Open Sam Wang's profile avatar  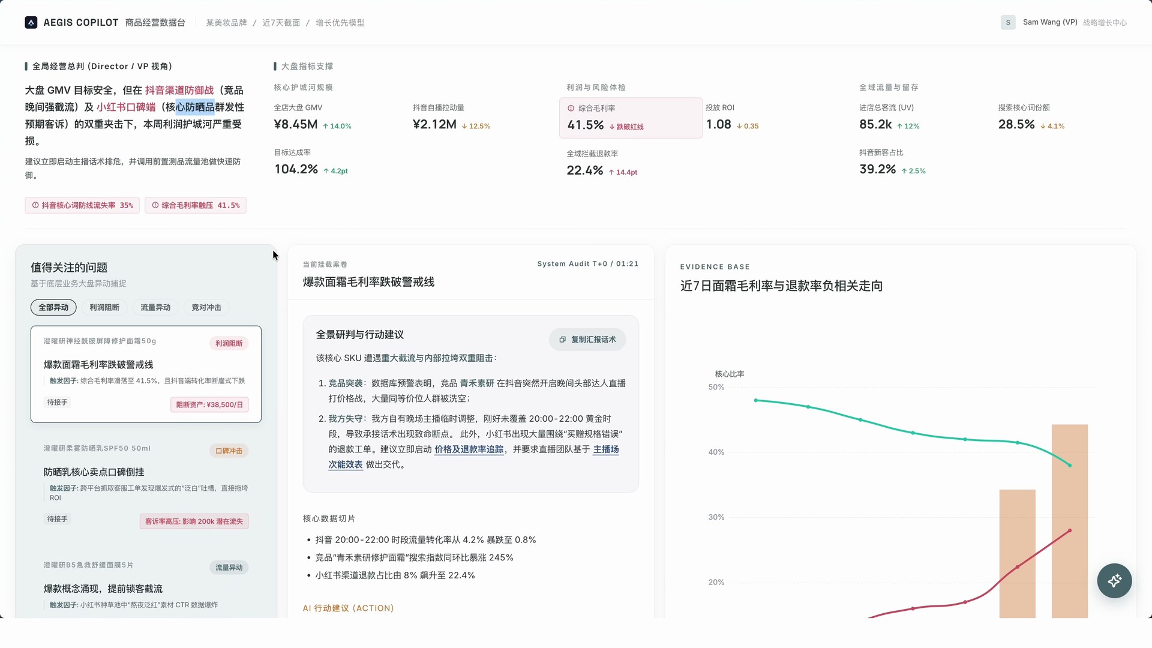[x=1008, y=22]
